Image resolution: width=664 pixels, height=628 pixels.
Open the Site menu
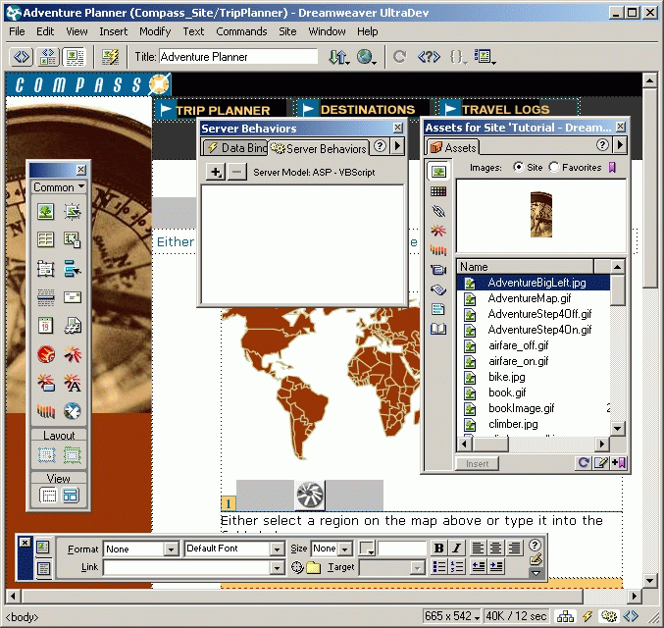point(287,31)
